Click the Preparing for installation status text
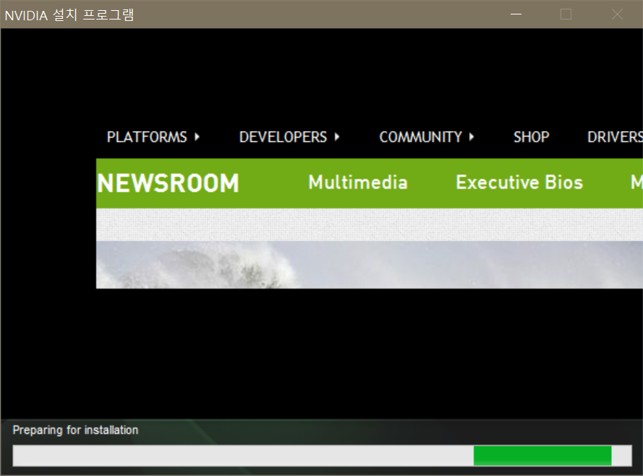 (x=75, y=430)
